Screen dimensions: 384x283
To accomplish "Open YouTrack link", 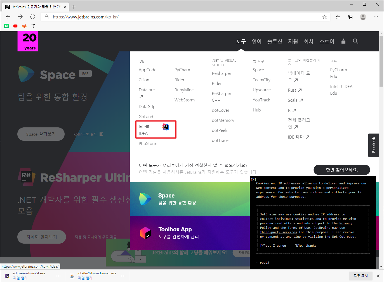I will (262, 100).
